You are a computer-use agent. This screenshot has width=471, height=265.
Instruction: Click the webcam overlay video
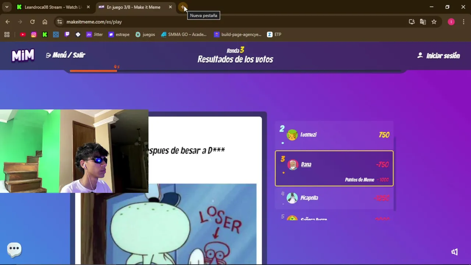click(x=74, y=151)
